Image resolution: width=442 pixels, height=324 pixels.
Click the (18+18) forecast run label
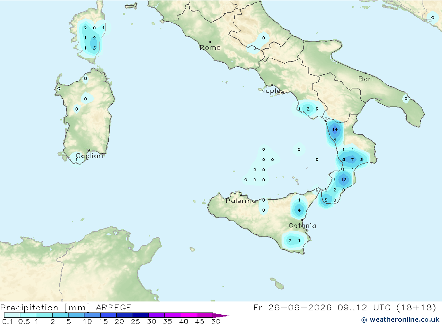pos(416,307)
